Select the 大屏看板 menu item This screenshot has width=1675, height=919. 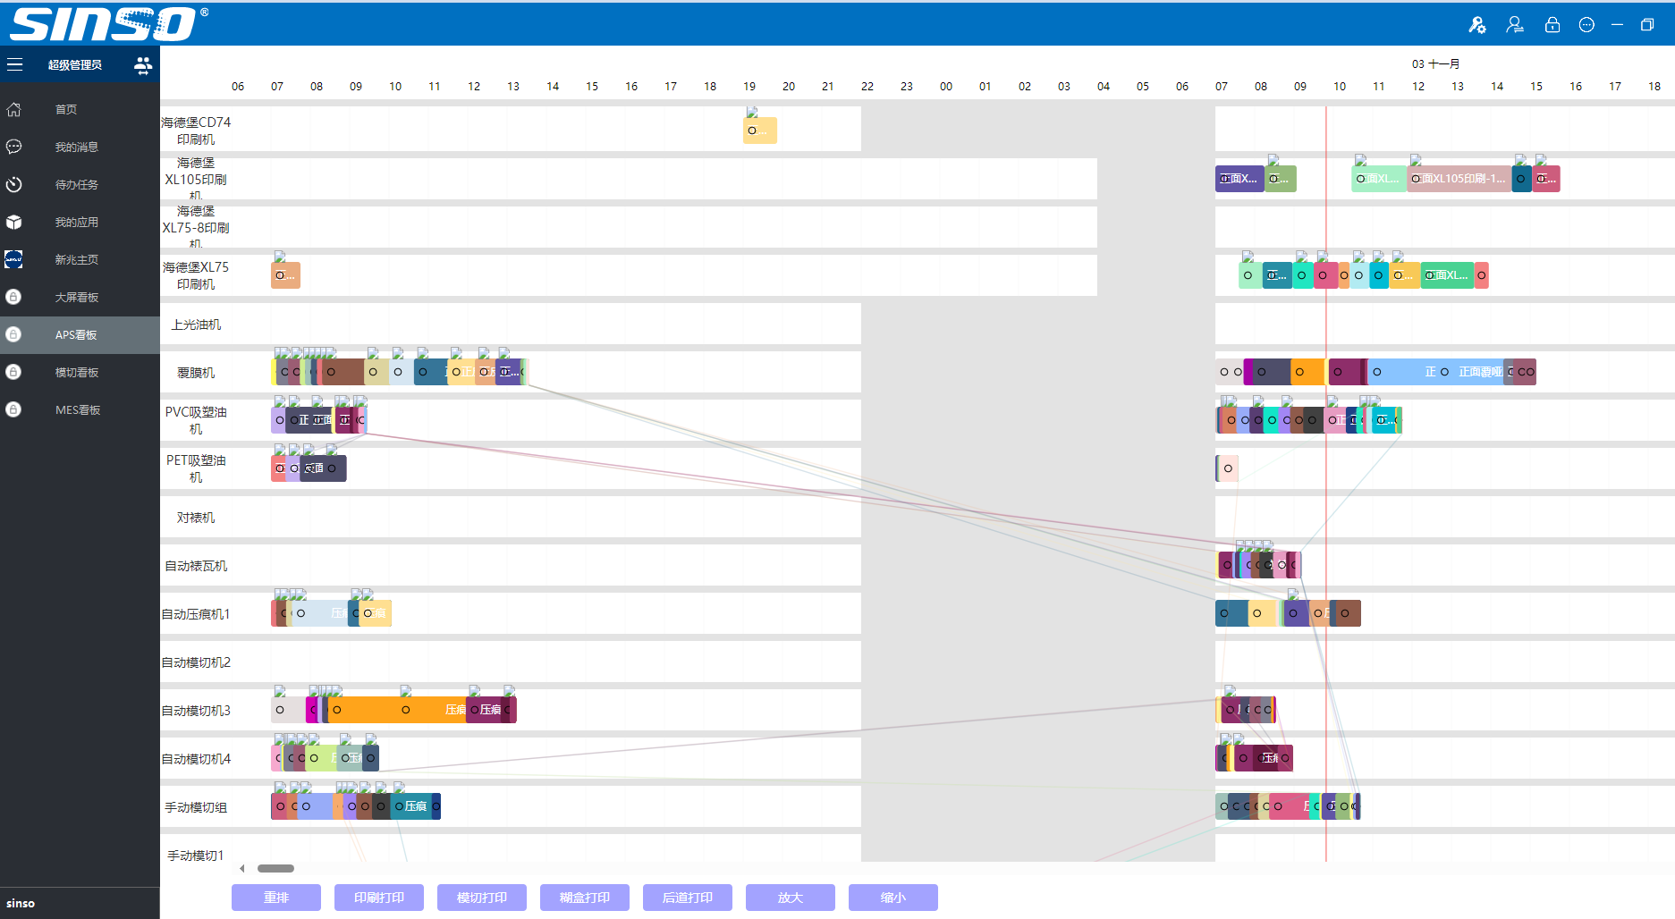80,297
